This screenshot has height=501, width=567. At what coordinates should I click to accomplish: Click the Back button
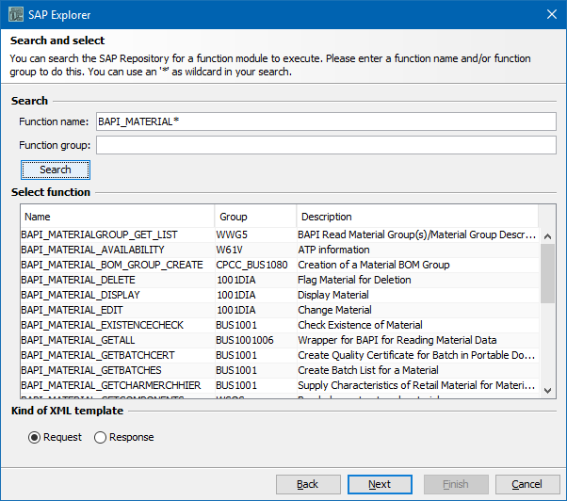[308, 484]
